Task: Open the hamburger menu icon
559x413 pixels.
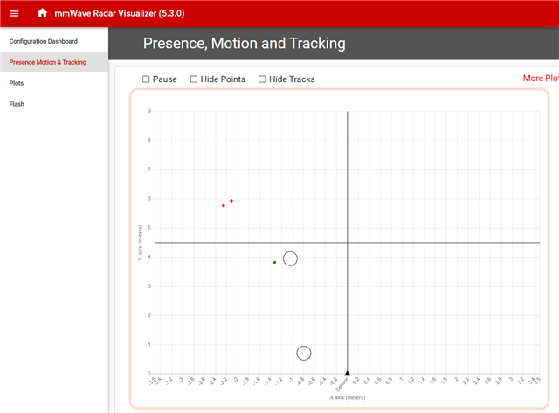Action: click(14, 14)
